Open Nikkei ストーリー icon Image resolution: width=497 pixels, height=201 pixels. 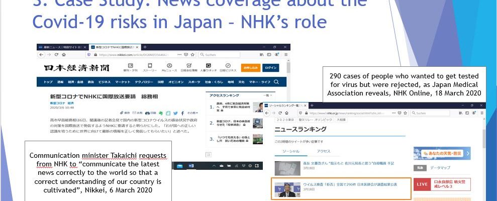tap(150, 67)
